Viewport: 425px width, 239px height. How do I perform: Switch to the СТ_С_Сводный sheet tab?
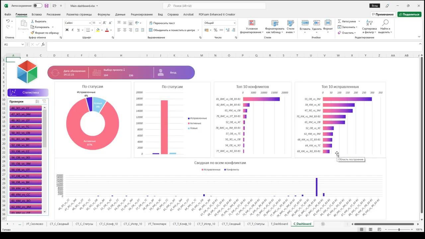(x=59, y=224)
